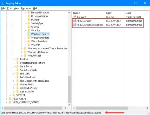Image resolution: width=150 pixels, height=115 pixels.
Task: Open the Favorites menu
Action: (x=26, y=8)
